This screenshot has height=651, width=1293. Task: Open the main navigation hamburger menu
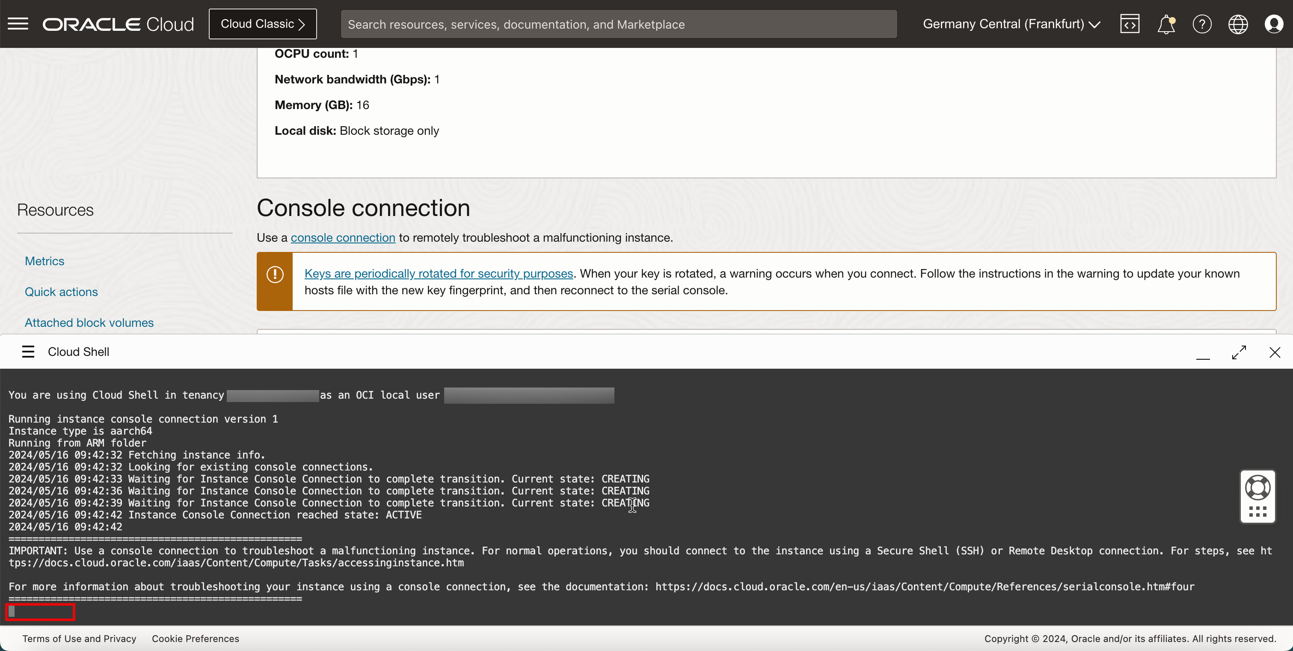tap(18, 24)
